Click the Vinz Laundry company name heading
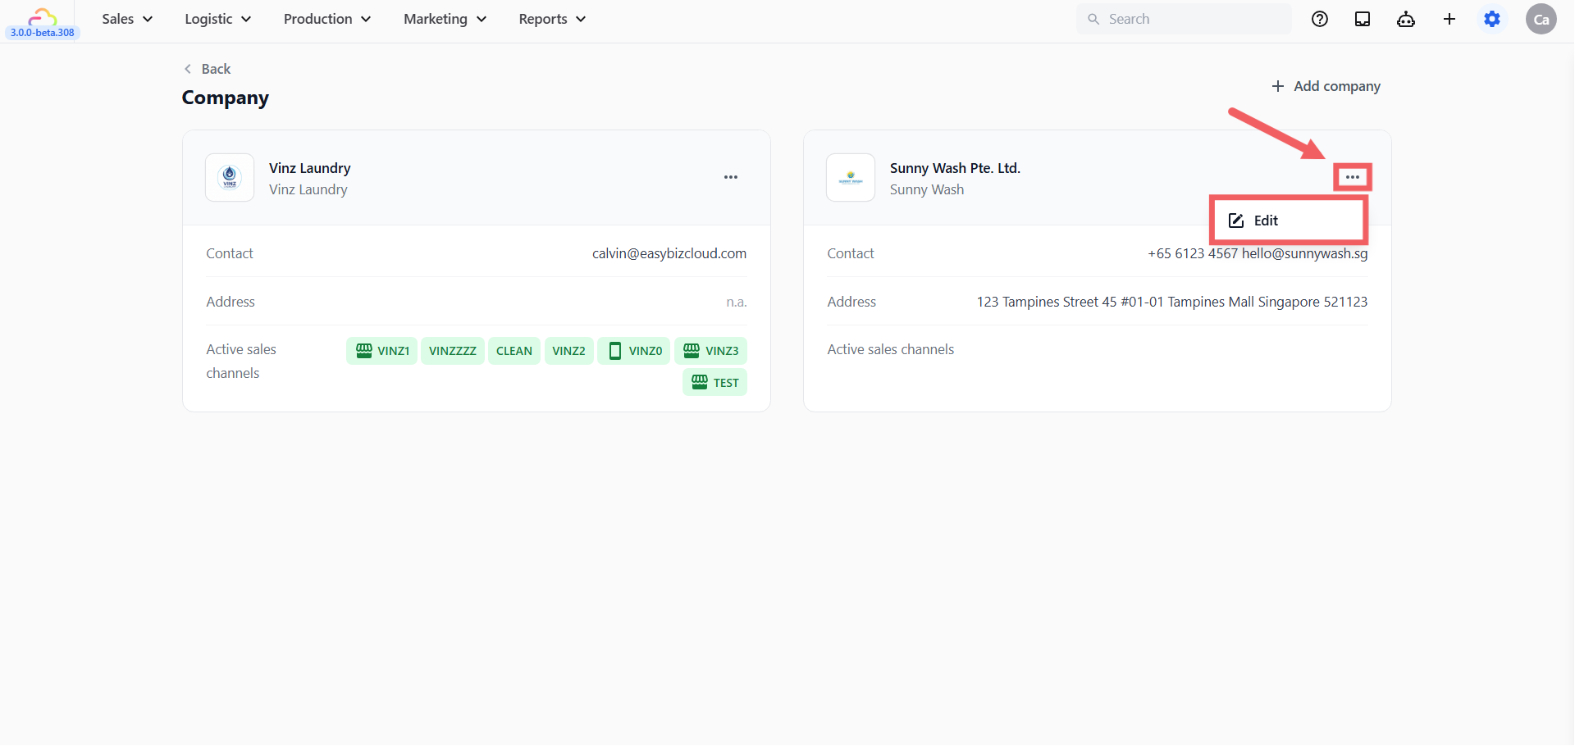The height and width of the screenshot is (746, 1575). click(309, 168)
